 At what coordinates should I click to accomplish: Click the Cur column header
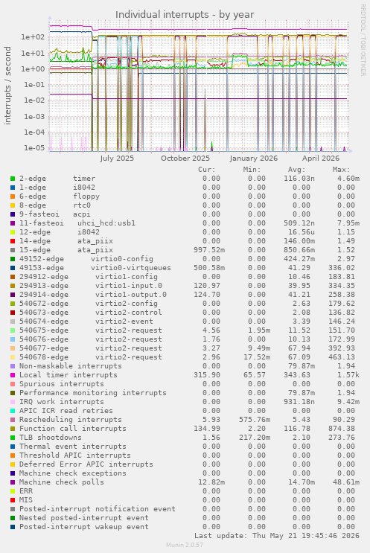(207, 170)
